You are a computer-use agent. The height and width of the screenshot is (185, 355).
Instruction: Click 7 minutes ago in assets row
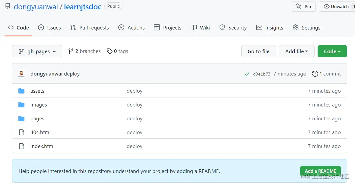click(324, 91)
